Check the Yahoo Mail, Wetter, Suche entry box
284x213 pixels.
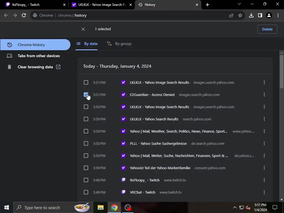click(x=86, y=156)
